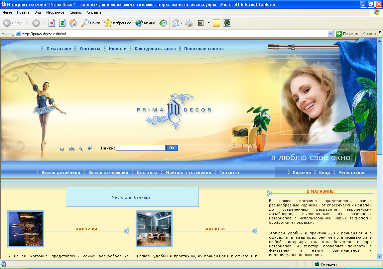
Task: Click the Mail envelope toolbar icon
Action: 176,23
